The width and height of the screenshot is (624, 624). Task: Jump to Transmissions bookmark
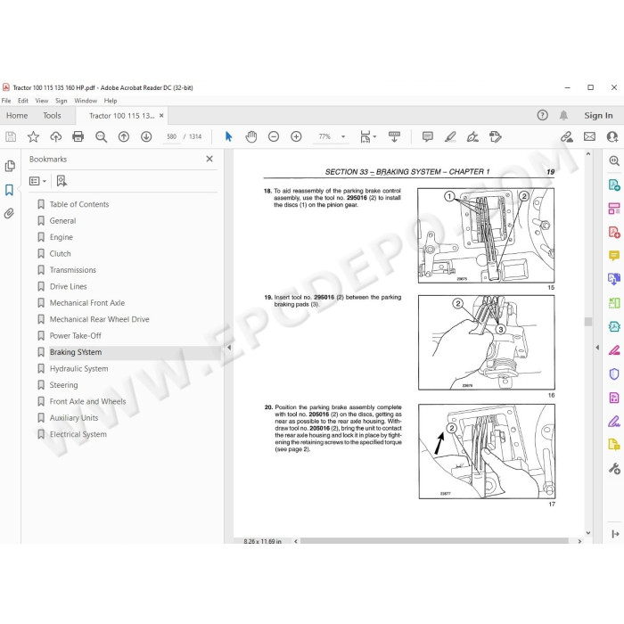pyautogui.click(x=73, y=270)
